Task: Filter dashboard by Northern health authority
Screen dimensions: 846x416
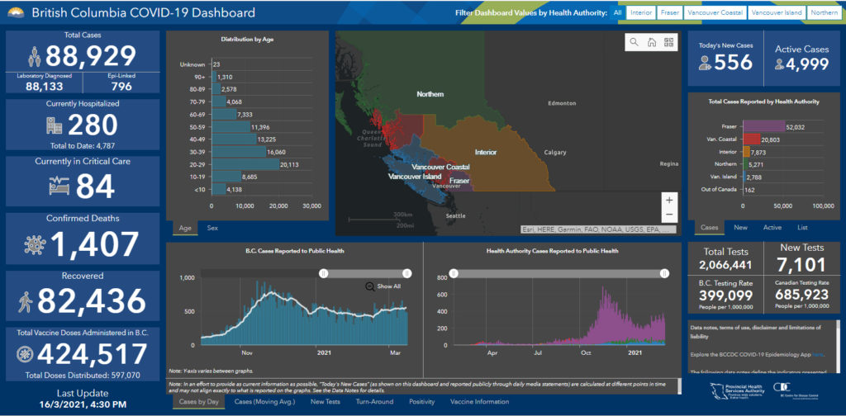Action: point(824,13)
